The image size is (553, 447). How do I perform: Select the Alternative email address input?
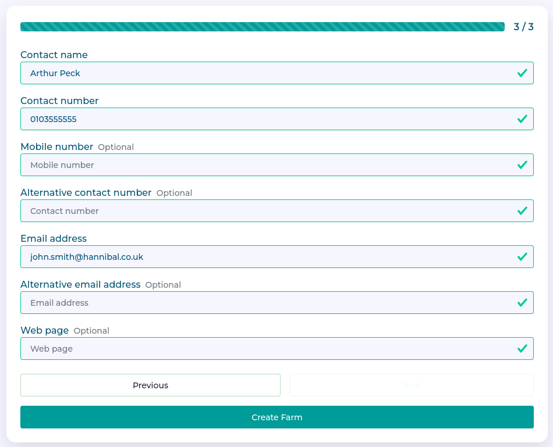[262, 303]
